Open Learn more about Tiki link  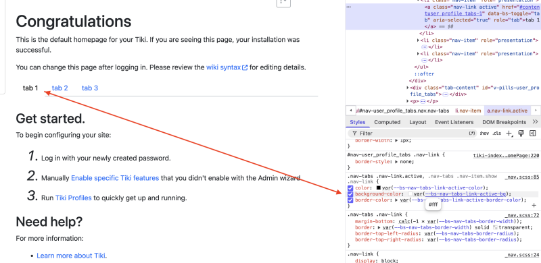click(71, 256)
